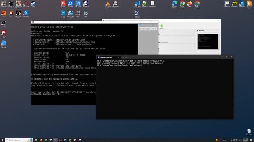Viewport: 254px width, 142px height.
Task: Open Media Player Classic desktop icon
Action: click(115, 4)
